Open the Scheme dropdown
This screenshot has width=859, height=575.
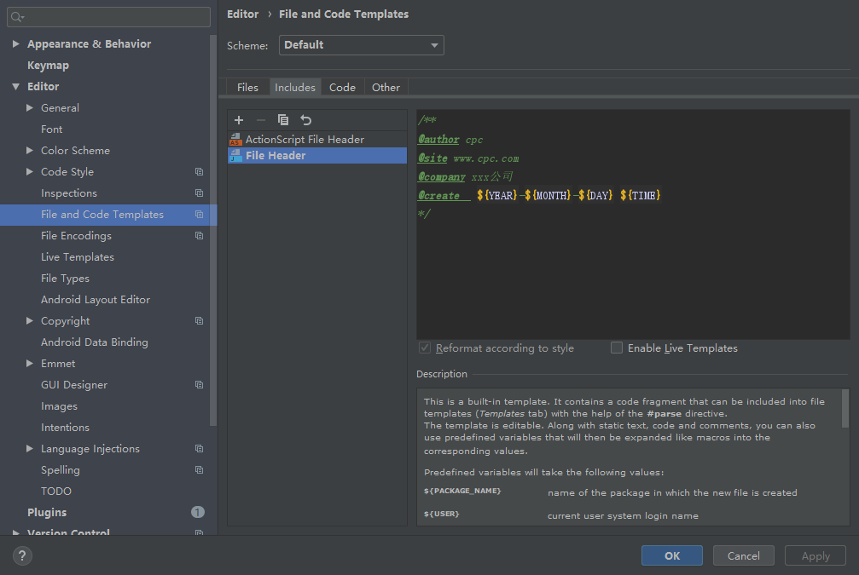(x=361, y=45)
